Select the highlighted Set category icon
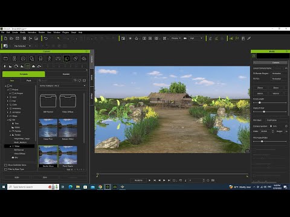 66,58
